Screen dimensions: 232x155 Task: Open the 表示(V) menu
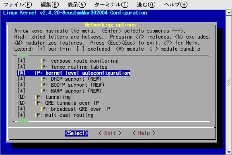coord(77,5)
